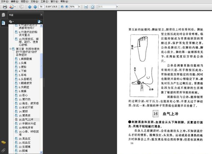The width and height of the screenshot is (212, 154).
Task: Select bookmark 13.食欲不振
Action: pos(26,107)
